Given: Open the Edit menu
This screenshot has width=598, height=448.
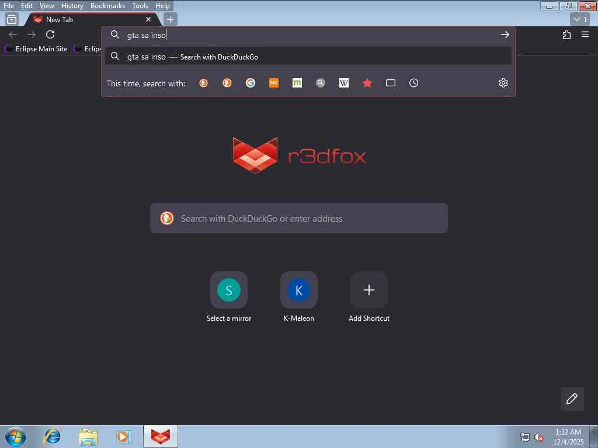Looking at the screenshot, I should pos(26,6).
